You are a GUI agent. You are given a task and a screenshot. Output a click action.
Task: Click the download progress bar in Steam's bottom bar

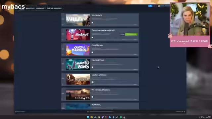pos(102,112)
